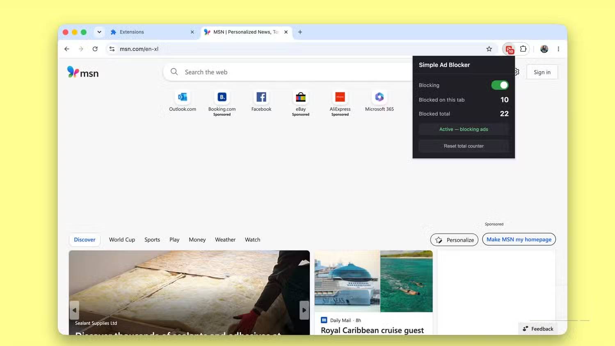This screenshot has width=615, height=346.
Task: Click the MSN logo
Action: click(83, 72)
